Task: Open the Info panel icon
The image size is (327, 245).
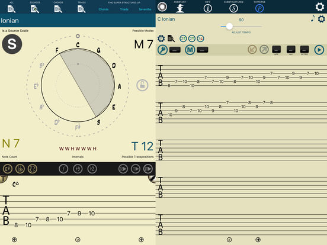Action: point(207,8)
